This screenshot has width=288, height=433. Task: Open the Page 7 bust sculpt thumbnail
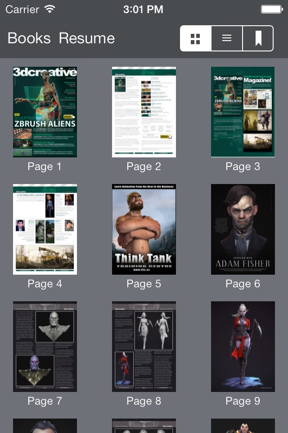coord(45,346)
